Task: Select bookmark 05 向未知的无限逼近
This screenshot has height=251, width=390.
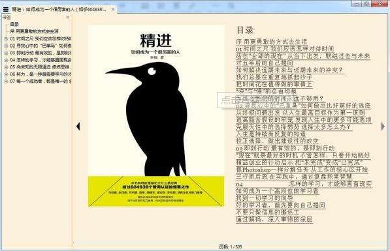Action: pyautogui.click(x=41, y=67)
